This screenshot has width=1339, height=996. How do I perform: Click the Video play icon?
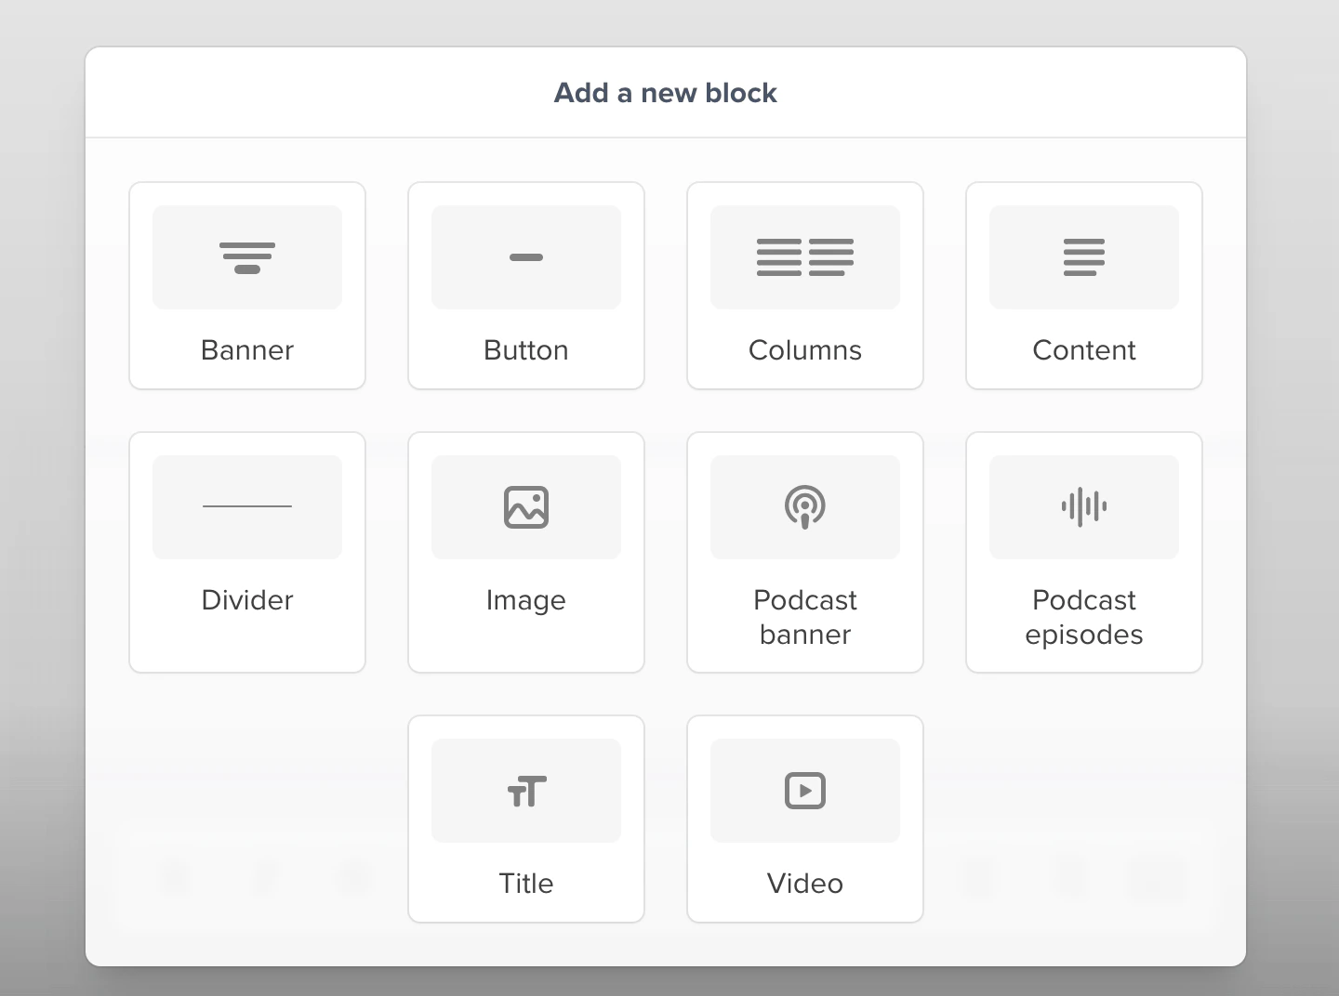(x=804, y=791)
